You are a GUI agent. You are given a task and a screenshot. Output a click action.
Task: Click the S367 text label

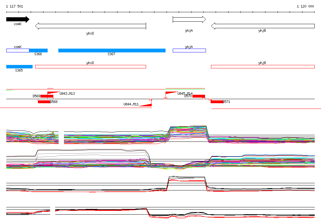pyautogui.click(x=111, y=54)
